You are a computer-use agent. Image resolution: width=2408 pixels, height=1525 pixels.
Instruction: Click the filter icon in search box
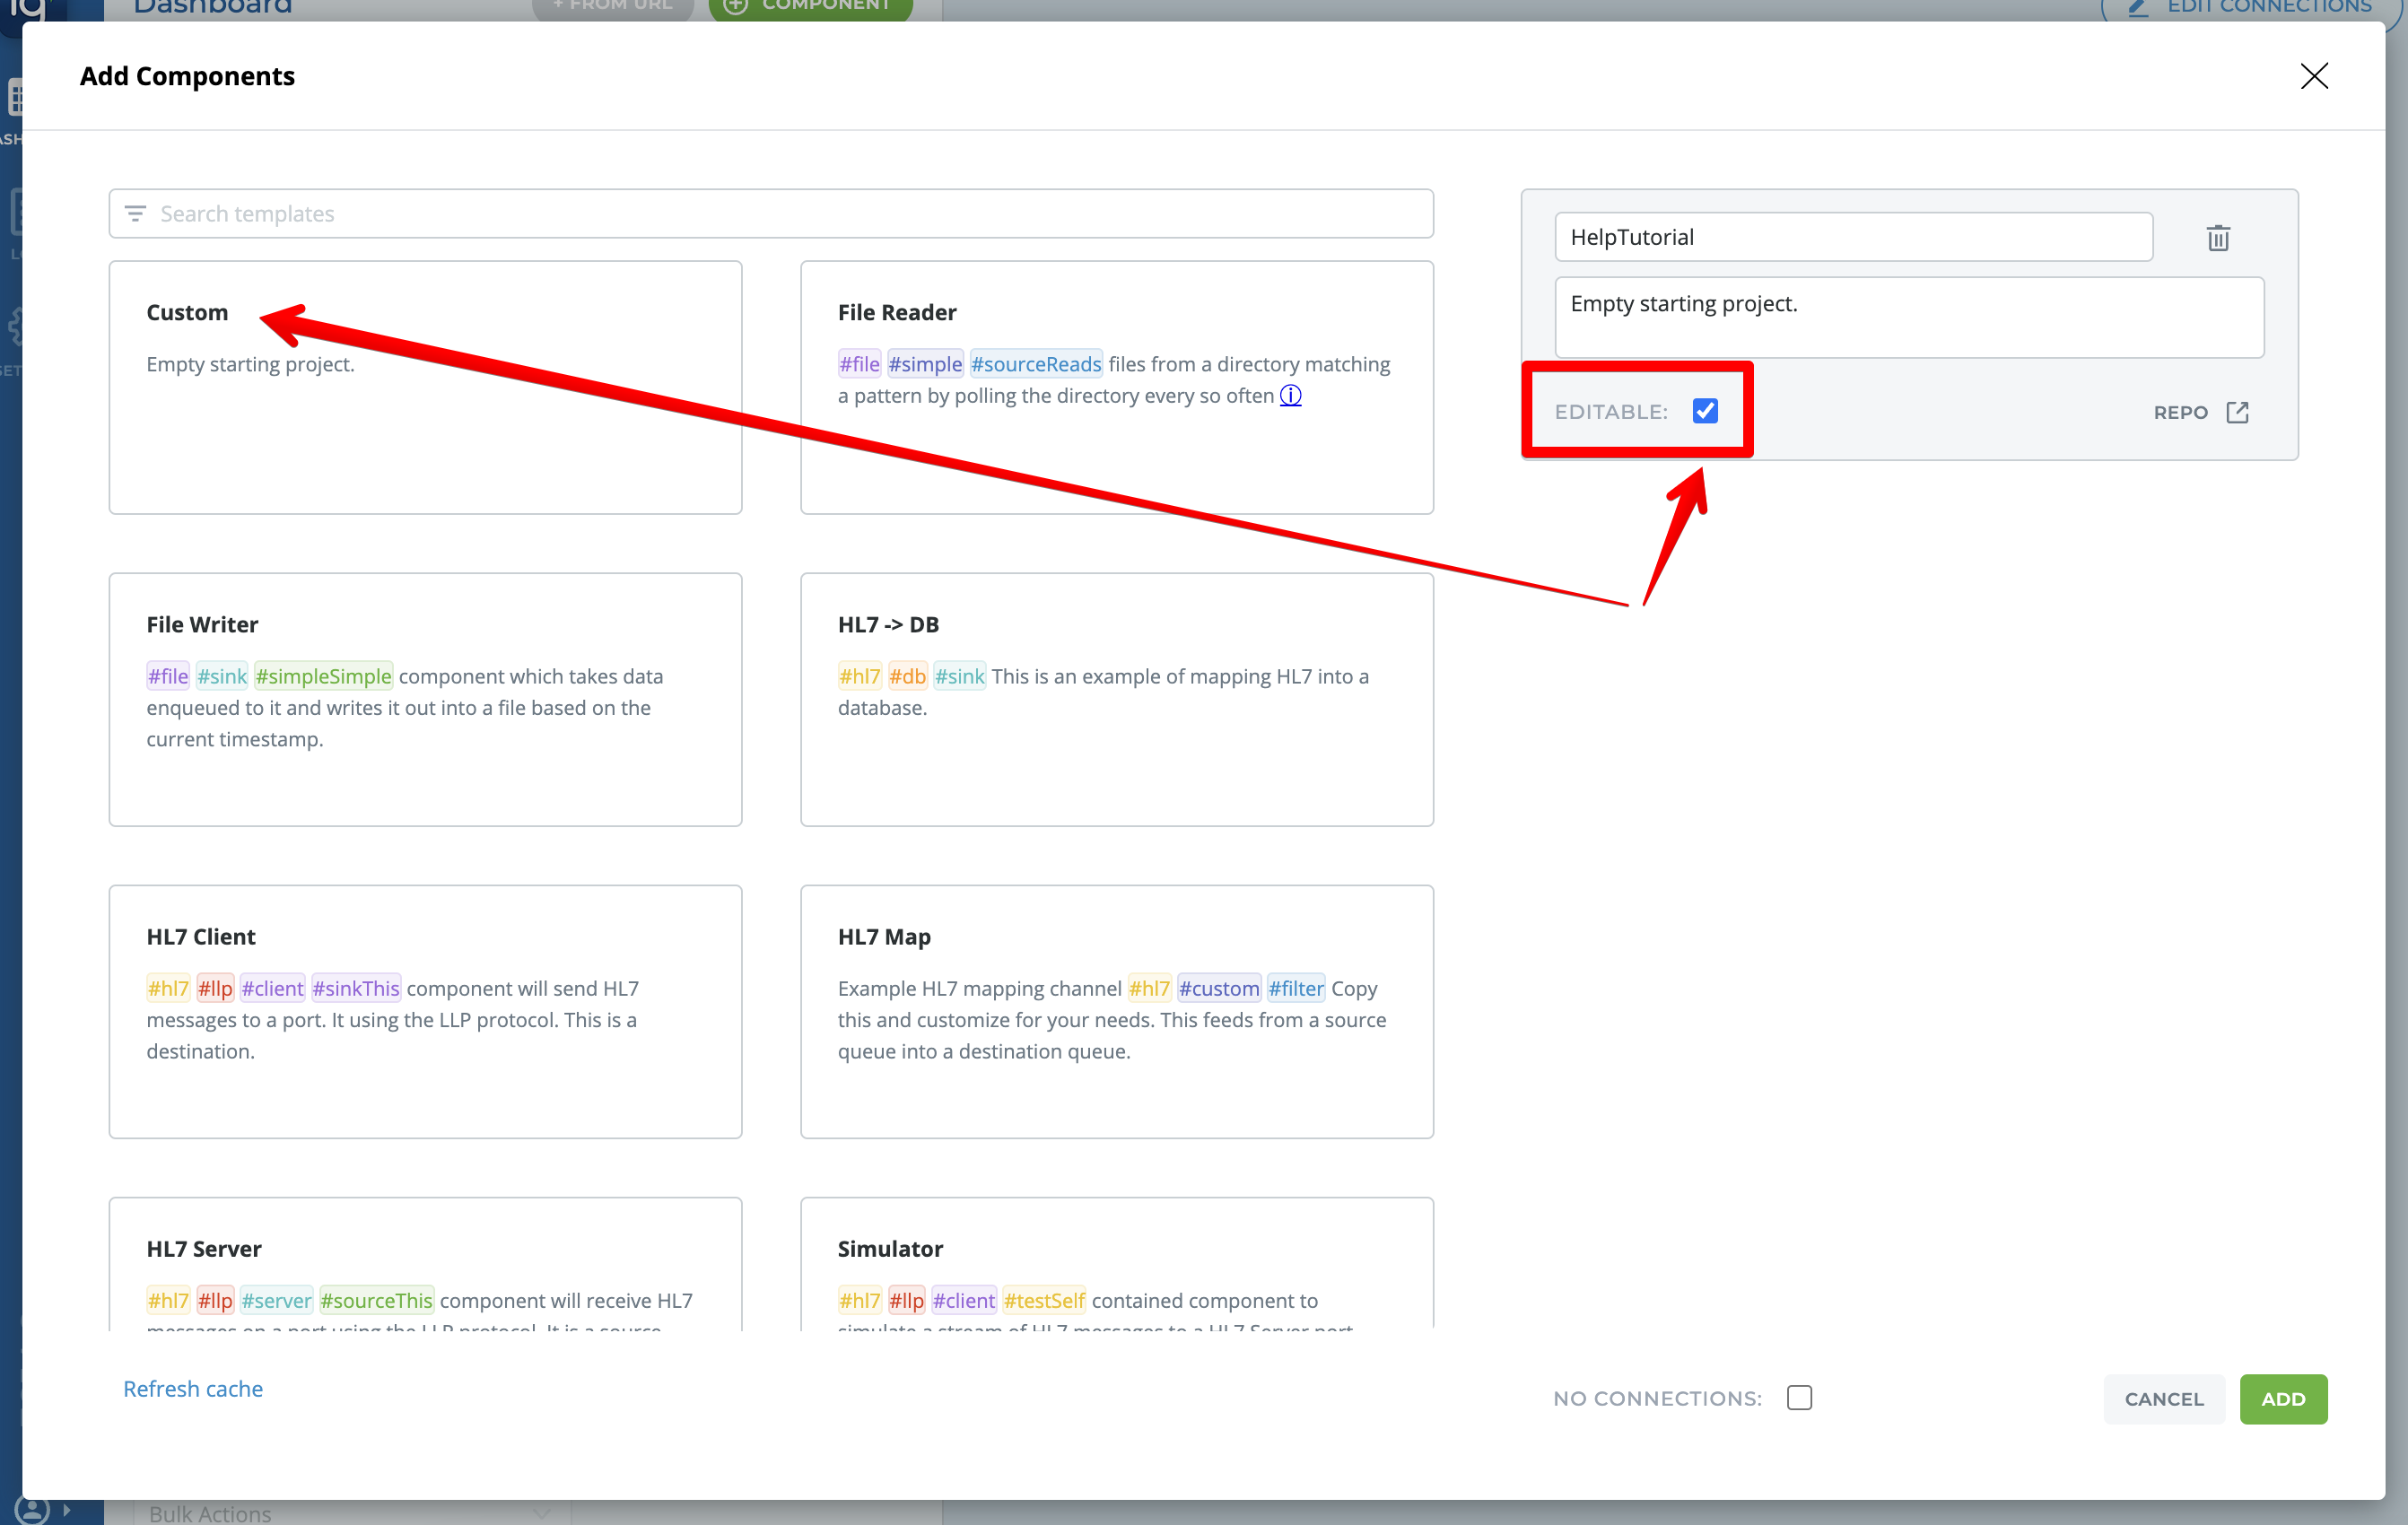click(135, 214)
